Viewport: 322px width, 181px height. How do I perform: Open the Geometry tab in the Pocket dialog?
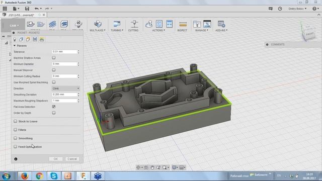click(x=21, y=39)
